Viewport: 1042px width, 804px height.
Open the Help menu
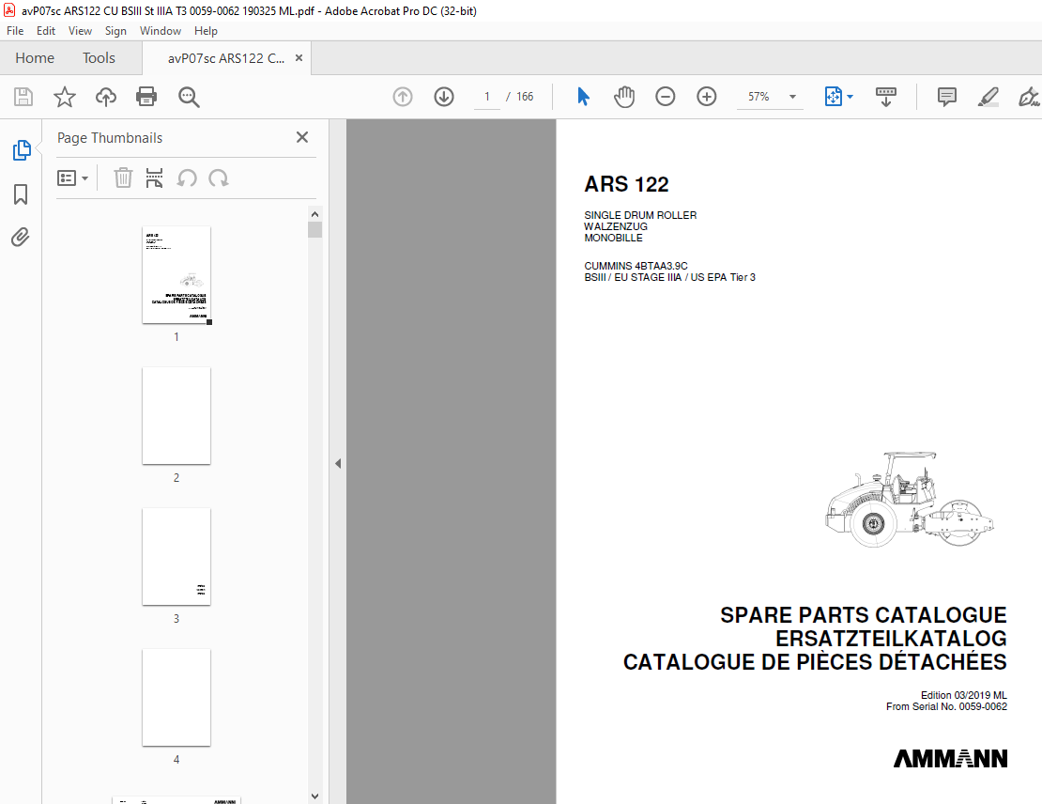click(x=206, y=31)
